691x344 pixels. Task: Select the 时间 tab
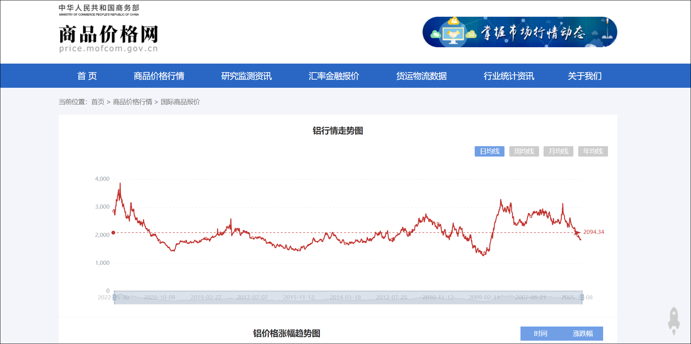click(x=540, y=334)
